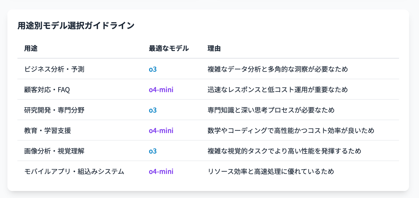Open o4-mini link in モバイルアプリ row
Image resolution: width=419 pixels, height=198 pixels.
(161, 172)
